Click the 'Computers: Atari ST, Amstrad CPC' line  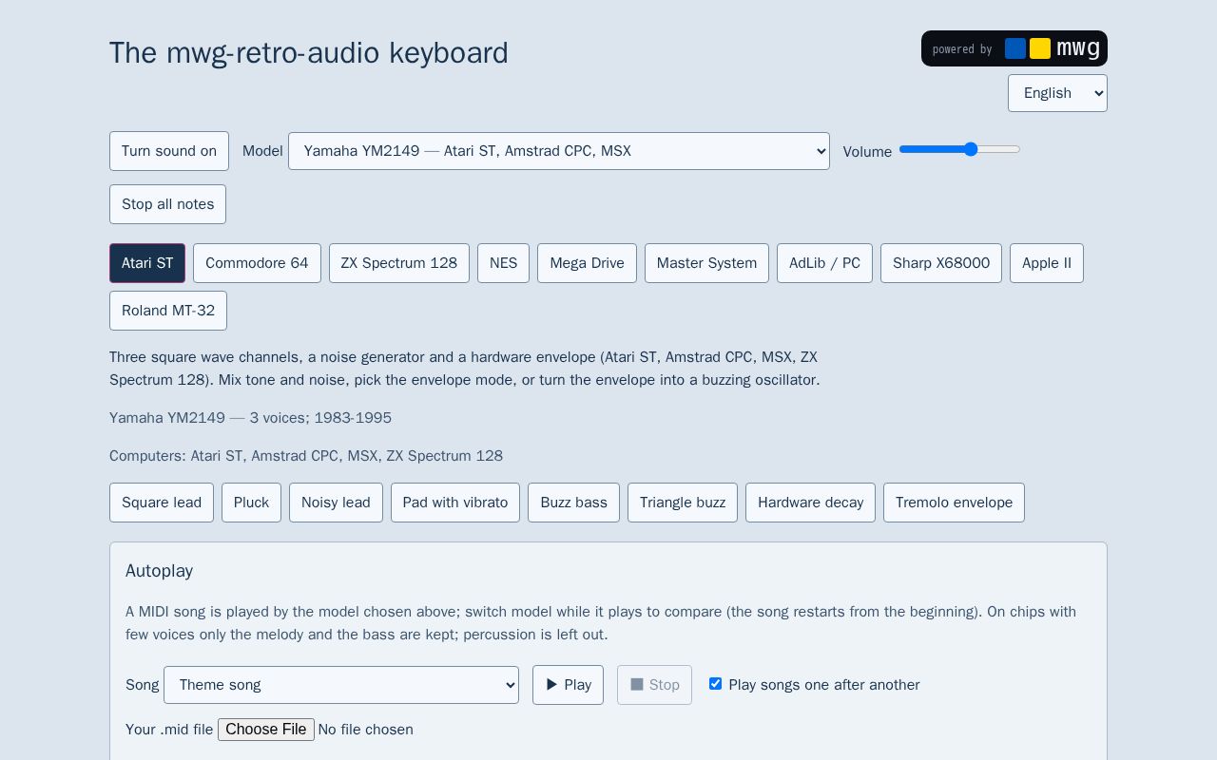tap(306, 456)
